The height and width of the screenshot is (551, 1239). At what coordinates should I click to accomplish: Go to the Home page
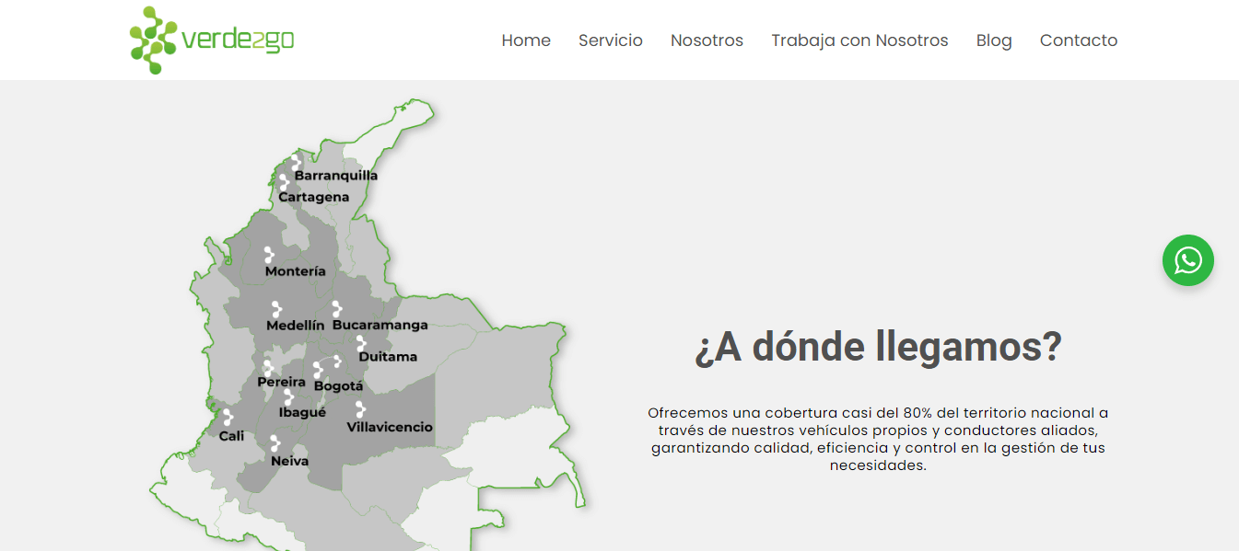[x=526, y=40]
